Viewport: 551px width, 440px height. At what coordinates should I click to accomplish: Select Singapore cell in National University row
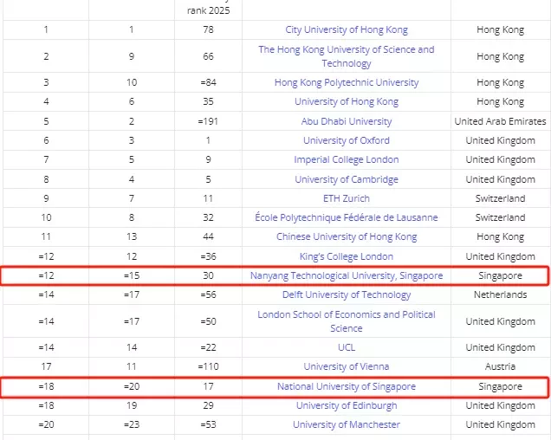click(501, 386)
